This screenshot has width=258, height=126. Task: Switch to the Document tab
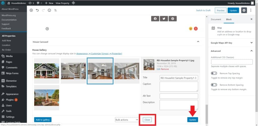coord(216,19)
